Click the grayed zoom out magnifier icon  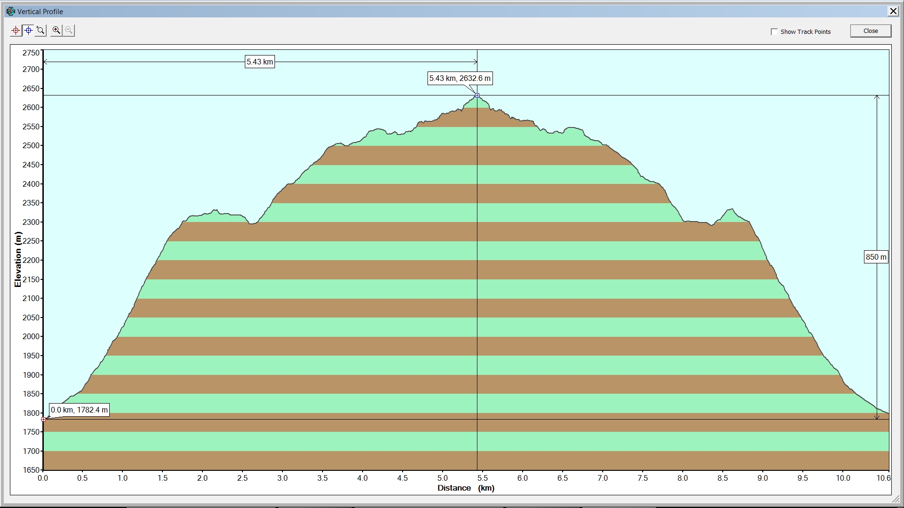(69, 31)
